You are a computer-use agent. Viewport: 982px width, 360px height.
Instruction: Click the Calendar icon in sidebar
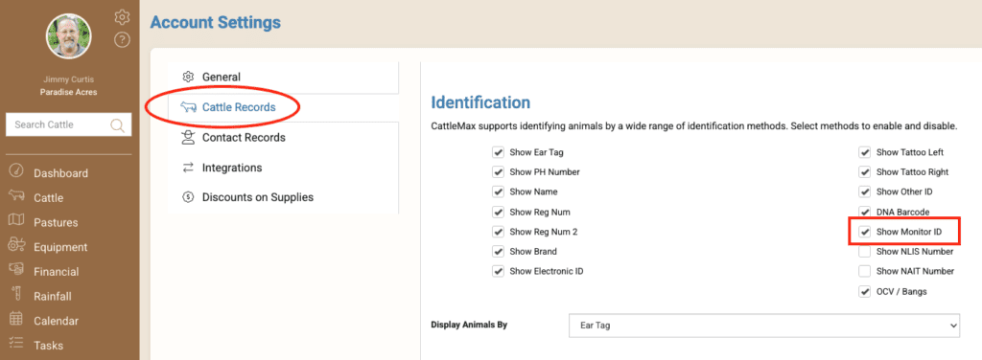16,320
